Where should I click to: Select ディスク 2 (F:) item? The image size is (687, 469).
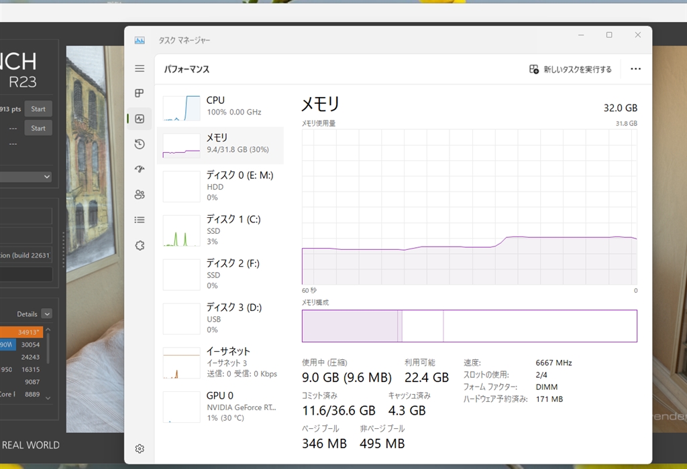pyautogui.click(x=220, y=274)
